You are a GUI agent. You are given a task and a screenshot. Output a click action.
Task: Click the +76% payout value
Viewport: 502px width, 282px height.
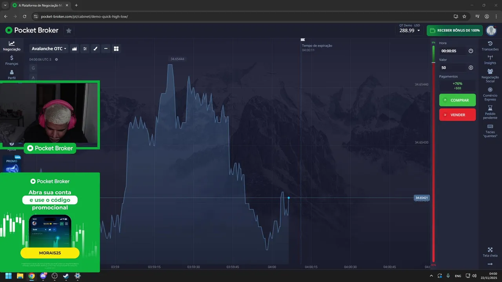457,83
